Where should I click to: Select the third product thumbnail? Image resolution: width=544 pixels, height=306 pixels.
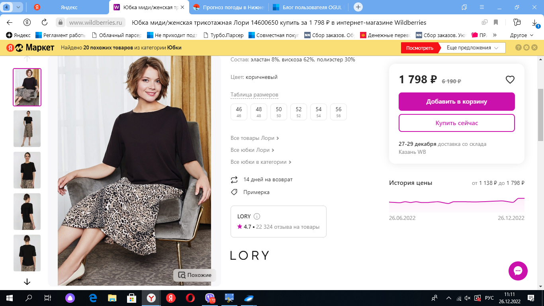(x=27, y=170)
